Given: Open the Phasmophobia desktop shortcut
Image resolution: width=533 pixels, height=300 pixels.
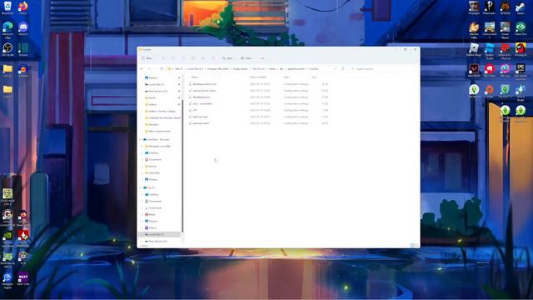Looking at the screenshot, I should pos(490,7).
